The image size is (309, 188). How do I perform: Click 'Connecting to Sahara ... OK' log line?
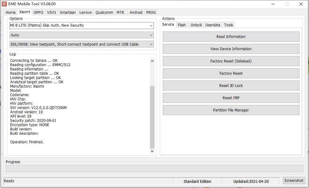[x=34, y=61]
